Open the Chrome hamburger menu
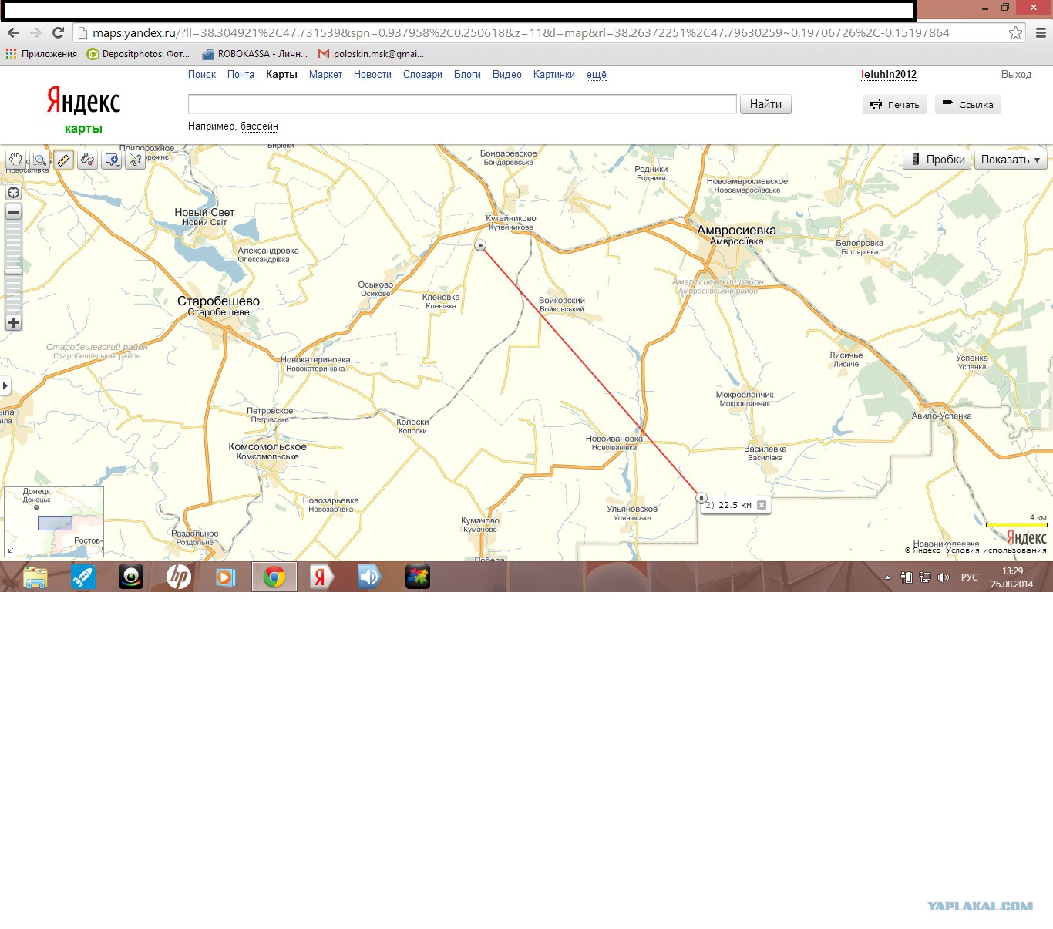Viewport: 1053px width, 929px height. click(x=1041, y=32)
